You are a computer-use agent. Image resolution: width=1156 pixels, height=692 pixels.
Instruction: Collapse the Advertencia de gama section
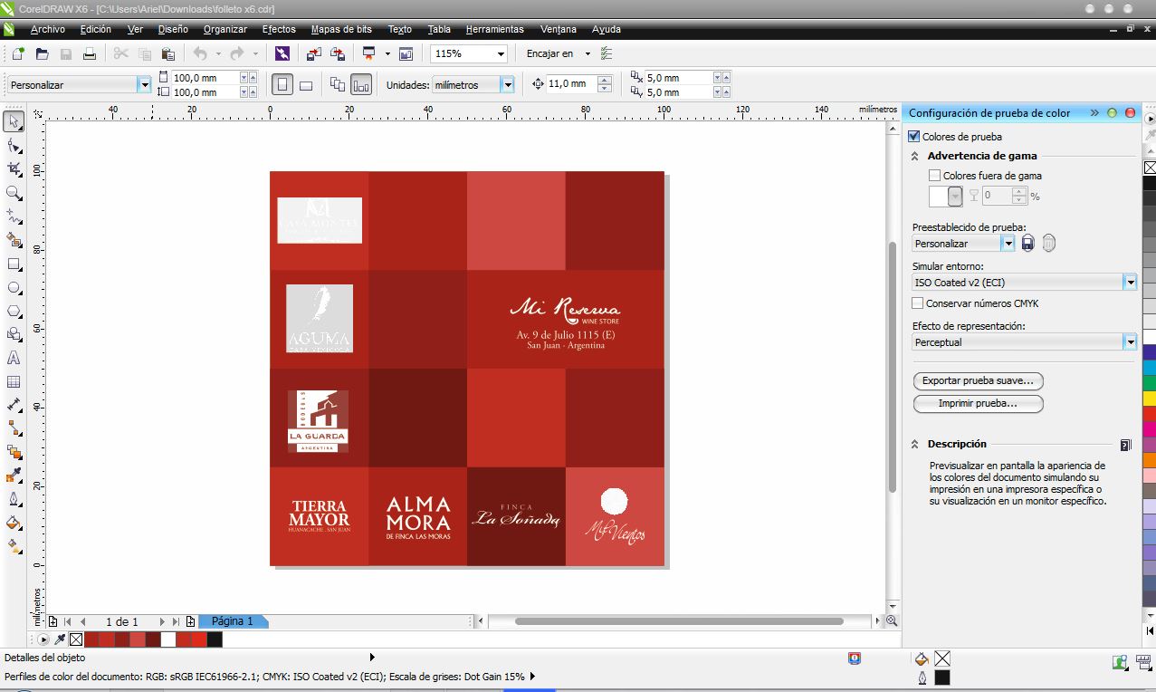coord(915,156)
